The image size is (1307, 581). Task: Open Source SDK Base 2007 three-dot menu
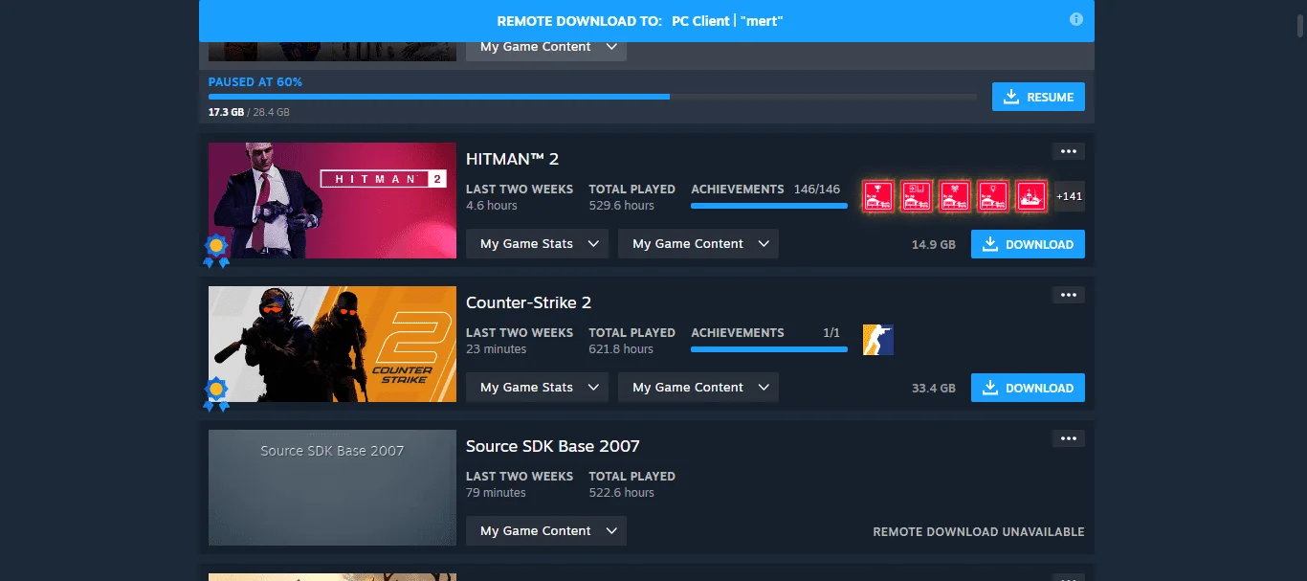click(1069, 438)
